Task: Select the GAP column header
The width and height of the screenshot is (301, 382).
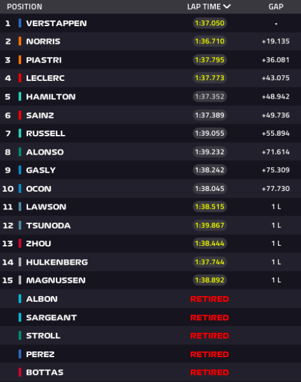Action: pyautogui.click(x=276, y=7)
